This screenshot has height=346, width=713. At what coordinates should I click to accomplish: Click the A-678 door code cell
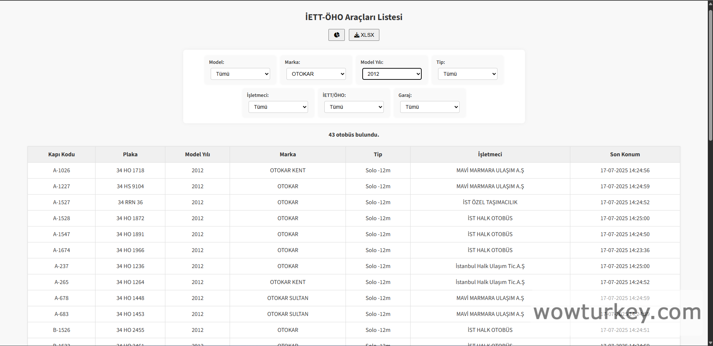coord(61,298)
